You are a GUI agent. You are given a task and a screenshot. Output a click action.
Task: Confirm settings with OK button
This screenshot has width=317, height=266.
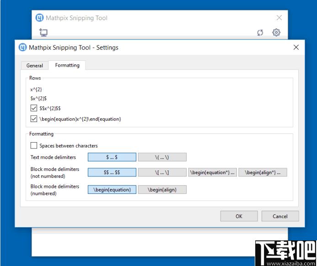click(239, 216)
